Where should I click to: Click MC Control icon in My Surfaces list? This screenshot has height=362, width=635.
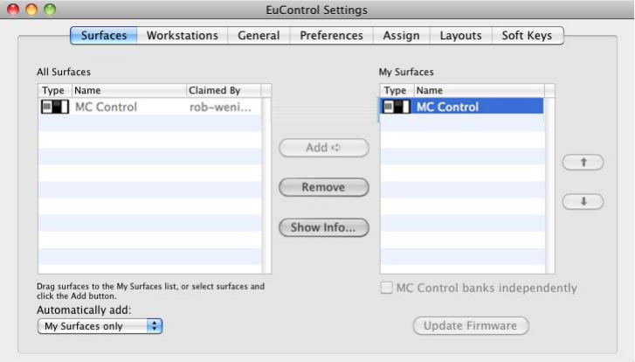pos(396,107)
